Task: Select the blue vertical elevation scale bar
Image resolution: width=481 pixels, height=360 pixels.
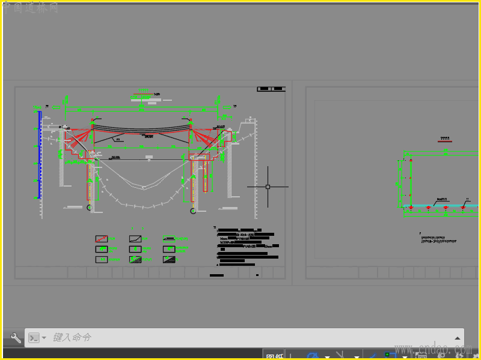Action: pyautogui.click(x=40, y=155)
